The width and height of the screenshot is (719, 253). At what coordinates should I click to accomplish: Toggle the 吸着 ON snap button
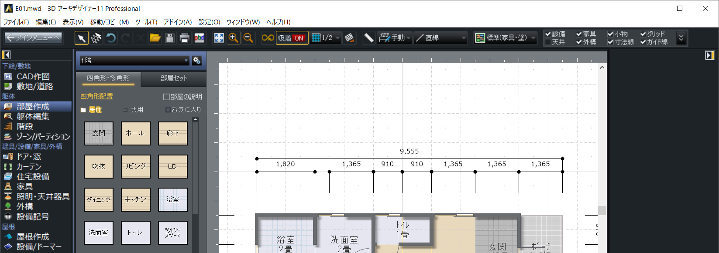[292, 38]
